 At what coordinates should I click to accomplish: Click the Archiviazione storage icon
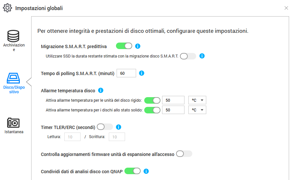coord(14,36)
